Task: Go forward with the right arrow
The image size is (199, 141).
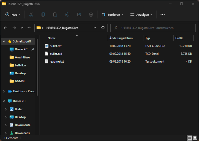Action: click(x=14, y=28)
